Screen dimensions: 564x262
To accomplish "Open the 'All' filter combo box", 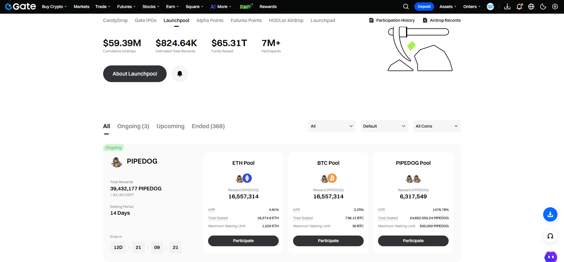I will (332, 126).
